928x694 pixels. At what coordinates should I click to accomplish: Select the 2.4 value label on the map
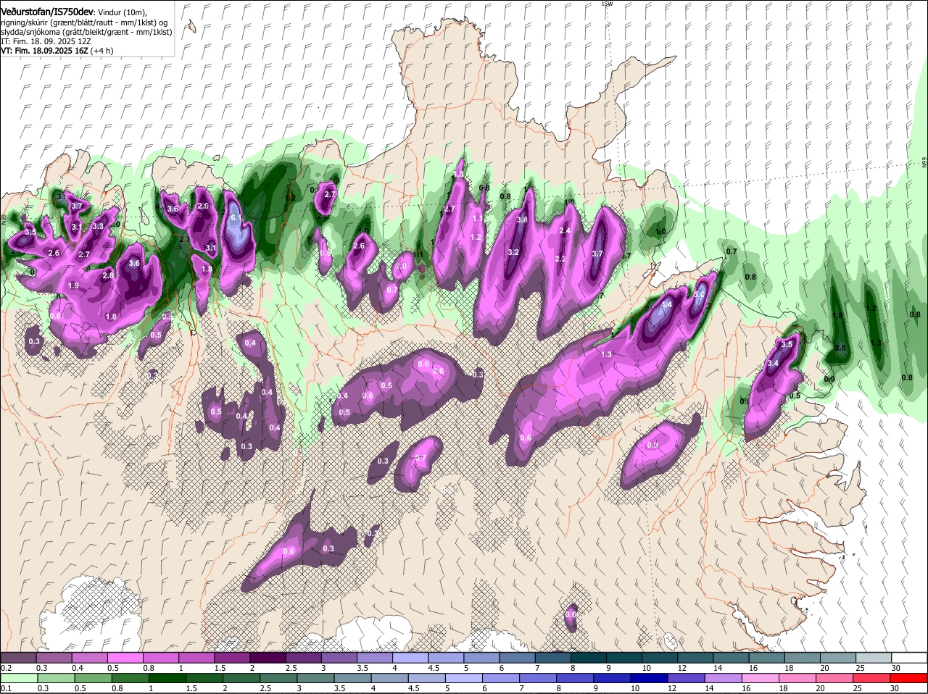[565, 230]
